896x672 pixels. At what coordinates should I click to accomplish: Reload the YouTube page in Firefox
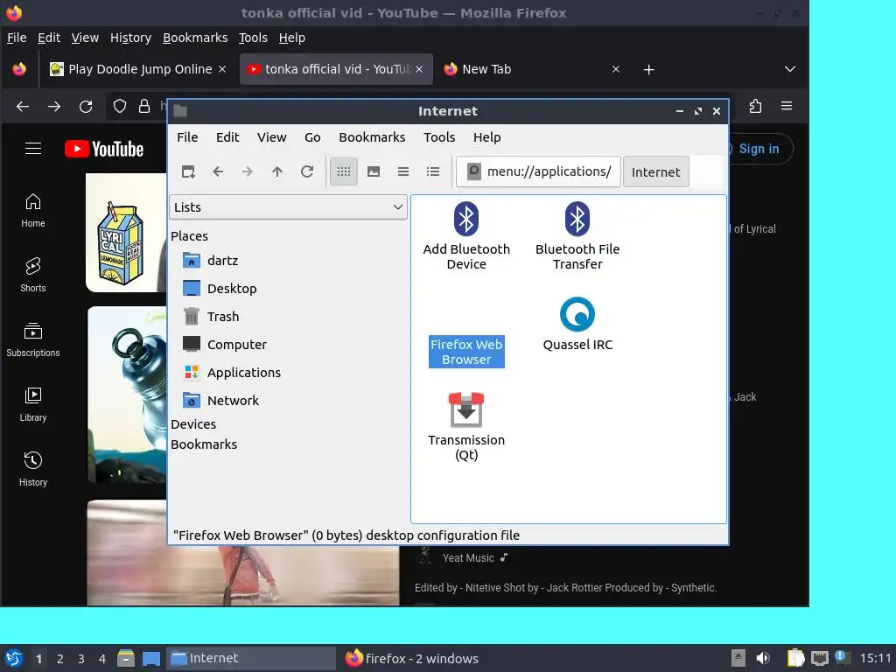86,106
